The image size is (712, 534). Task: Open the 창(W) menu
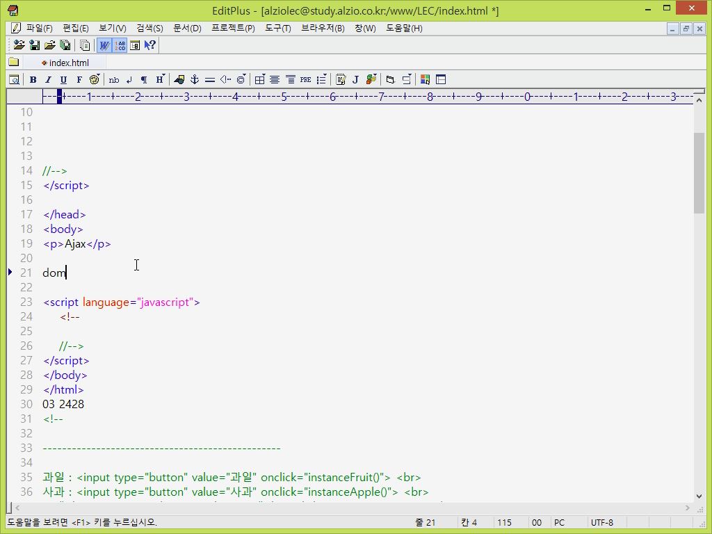365,28
